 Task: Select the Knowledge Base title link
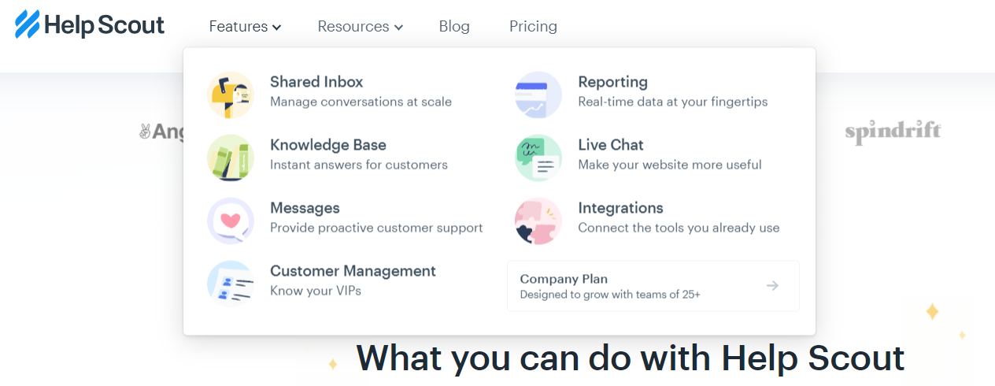328,145
